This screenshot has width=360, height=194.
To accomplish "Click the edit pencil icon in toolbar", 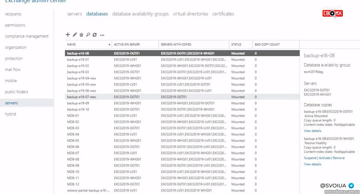I will tap(75, 35).
